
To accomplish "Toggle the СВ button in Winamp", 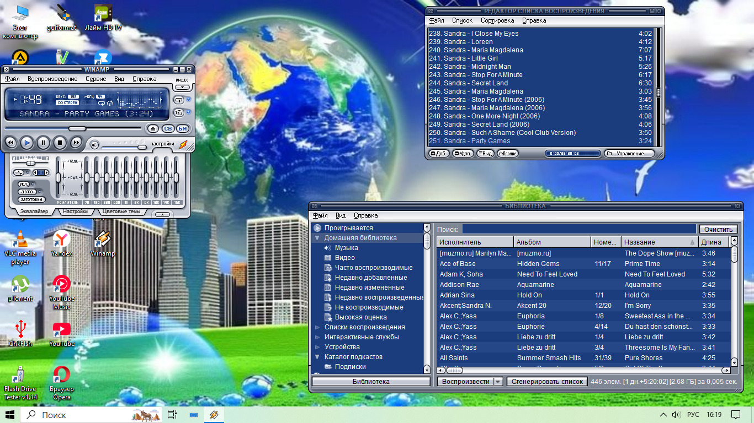I will click(168, 129).
